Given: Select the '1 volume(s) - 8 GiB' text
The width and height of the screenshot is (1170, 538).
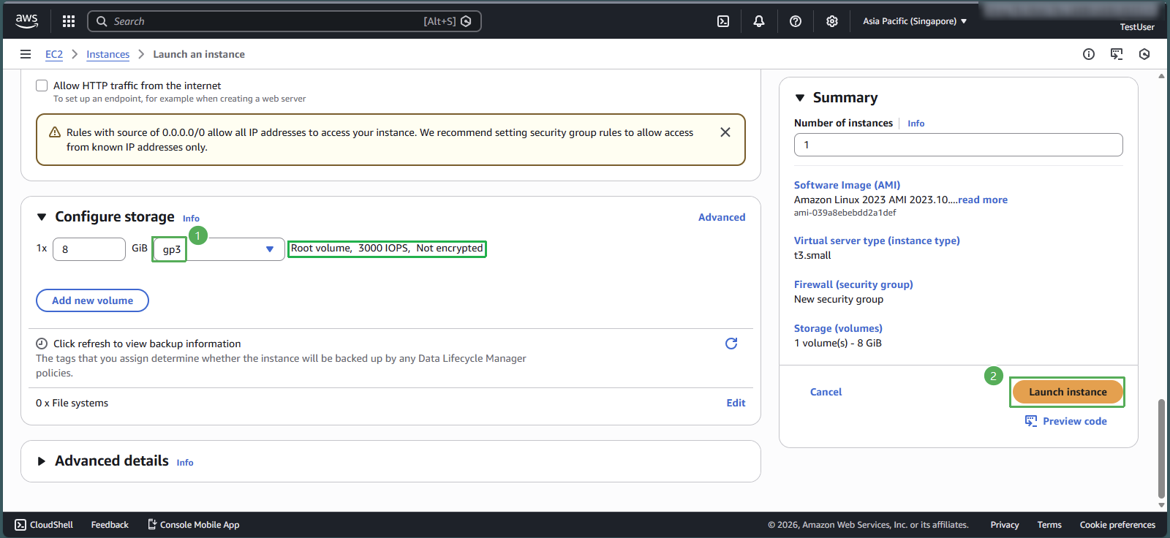Looking at the screenshot, I should (x=838, y=343).
